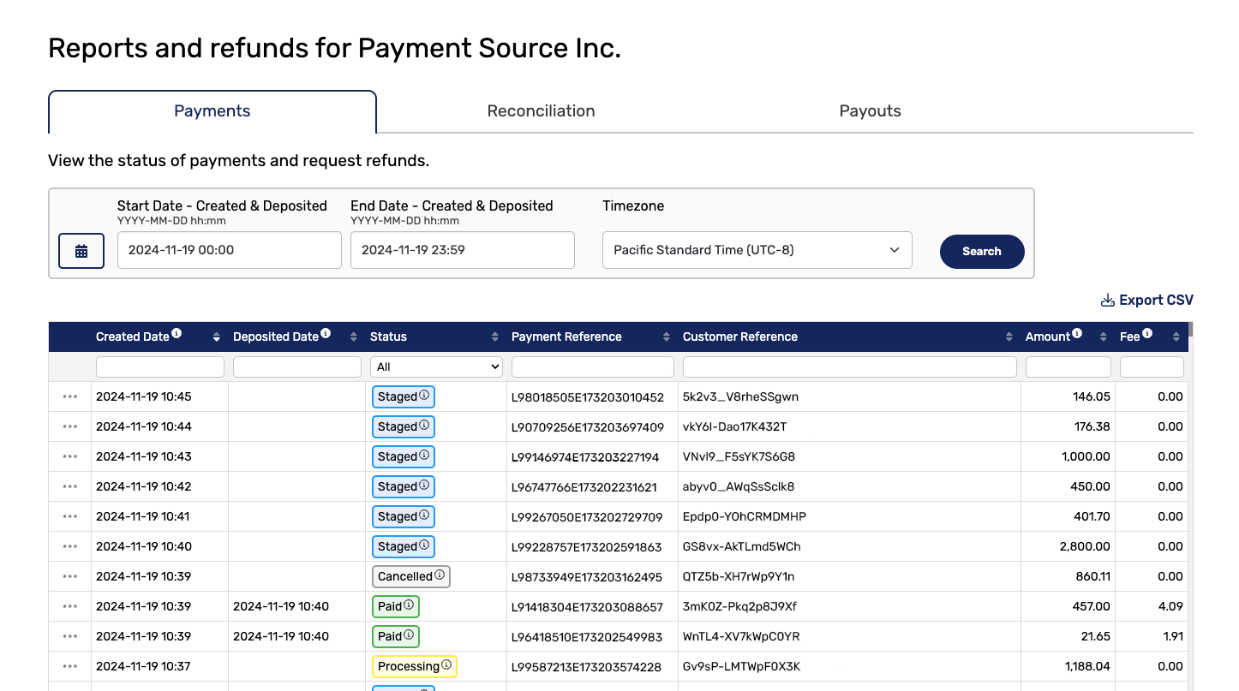The image size is (1239, 691).
Task: Open actions menu for the 21.65 Paid row
Action: tap(70, 636)
